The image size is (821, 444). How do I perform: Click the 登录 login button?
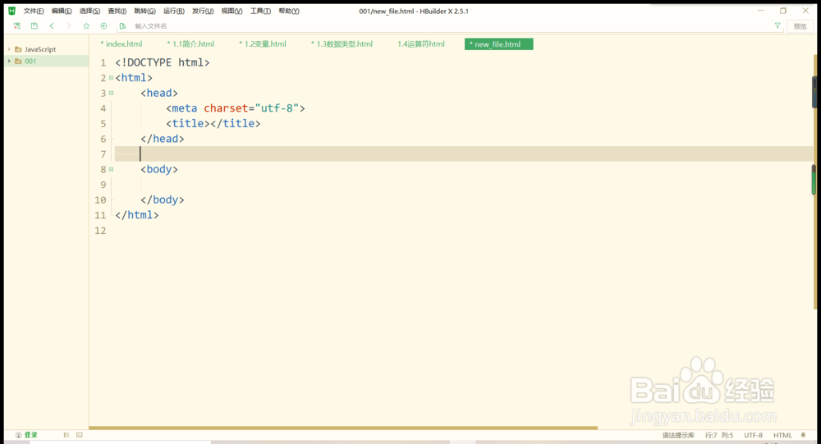pyautogui.click(x=27, y=435)
